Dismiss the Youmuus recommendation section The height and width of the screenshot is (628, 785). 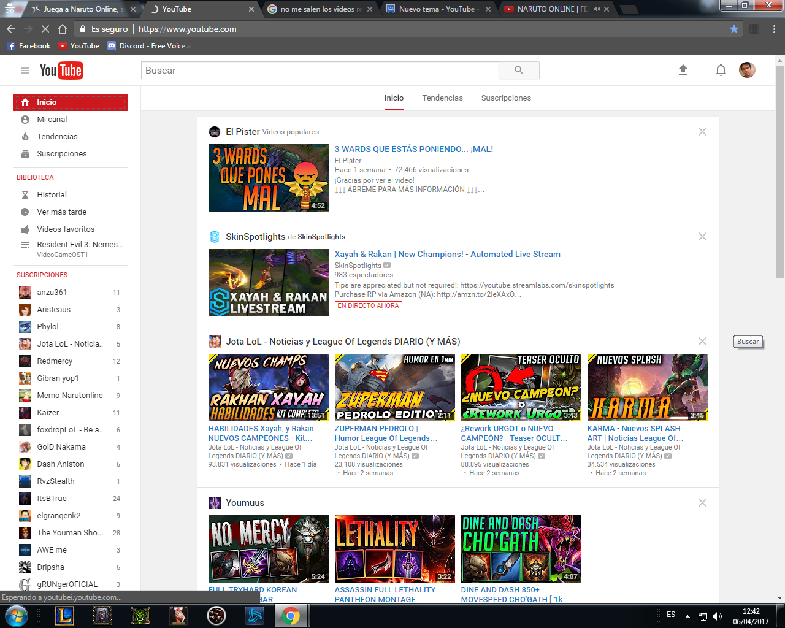coord(703,503)
